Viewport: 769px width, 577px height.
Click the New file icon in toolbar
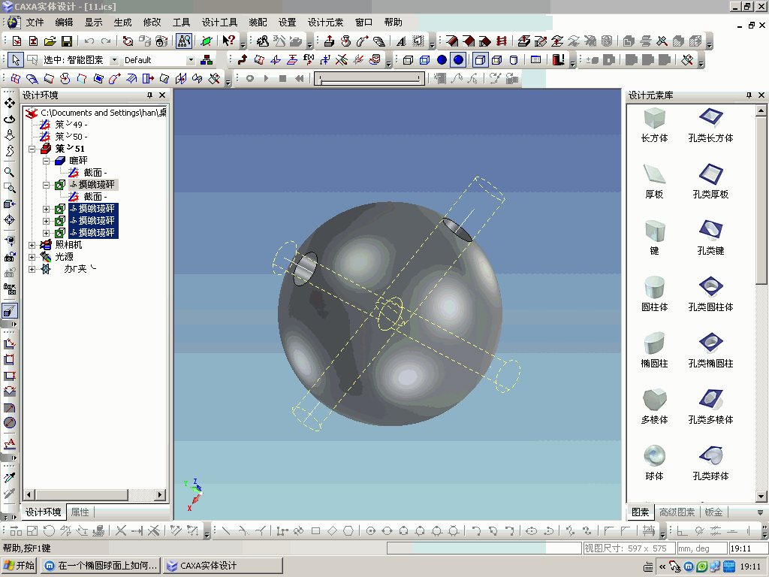click(x=17, y=41)
